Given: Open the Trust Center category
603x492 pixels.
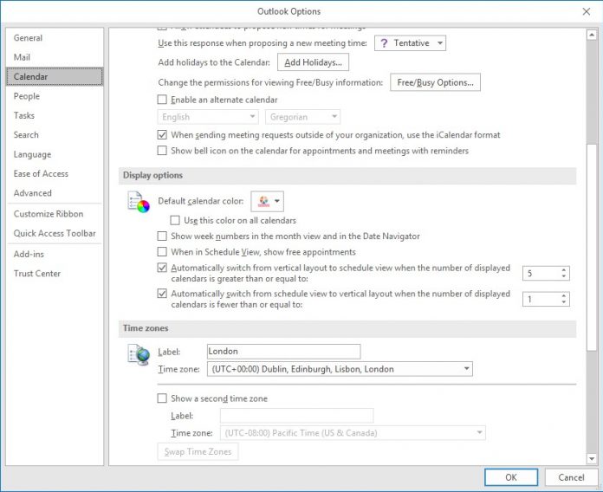Looking at the screenshot, I should coord(55,274).
